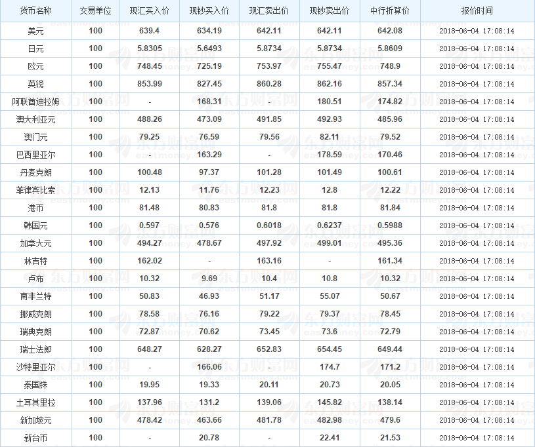The image size is (535, 447).
Task: Click the 现汇买入价 column header
Action: [x=150, y=11]
